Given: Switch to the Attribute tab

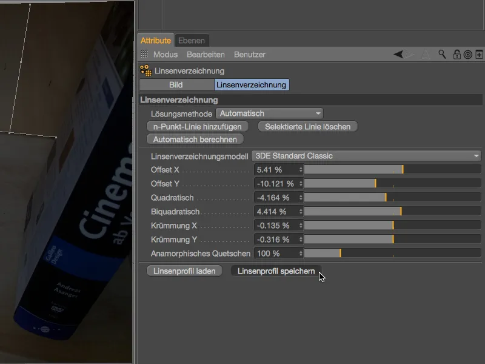Looking at the screenshot, I should [x=156, y=41].
